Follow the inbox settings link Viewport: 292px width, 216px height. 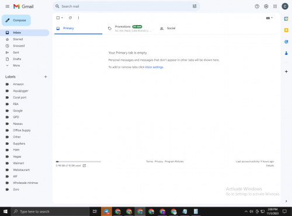point(154,67)
